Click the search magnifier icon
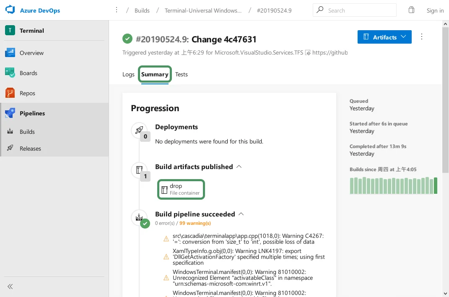The width and height of the screenshot is (449, 297). (320, 10)
